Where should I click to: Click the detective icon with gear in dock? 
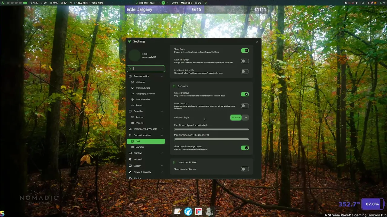[x=209, y=212]
